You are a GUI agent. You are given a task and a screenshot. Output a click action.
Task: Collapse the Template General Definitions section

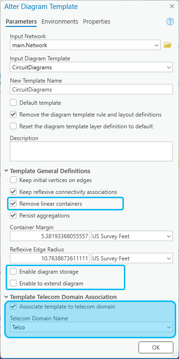pyautogui.click(x=6, y=171)
